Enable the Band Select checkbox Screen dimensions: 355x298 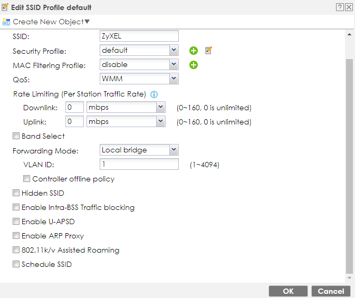(x=16, y=136)
